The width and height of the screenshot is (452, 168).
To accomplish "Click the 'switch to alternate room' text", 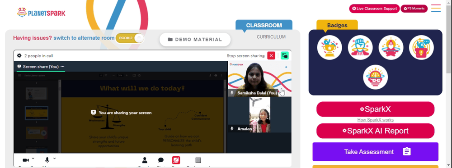I will click(x=84, y=38).
